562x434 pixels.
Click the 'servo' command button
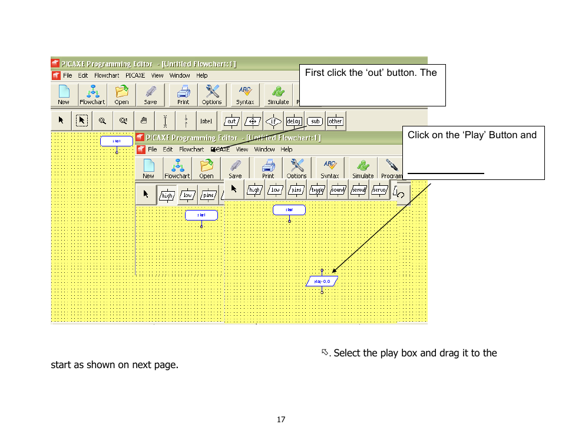tap(379, 189)
